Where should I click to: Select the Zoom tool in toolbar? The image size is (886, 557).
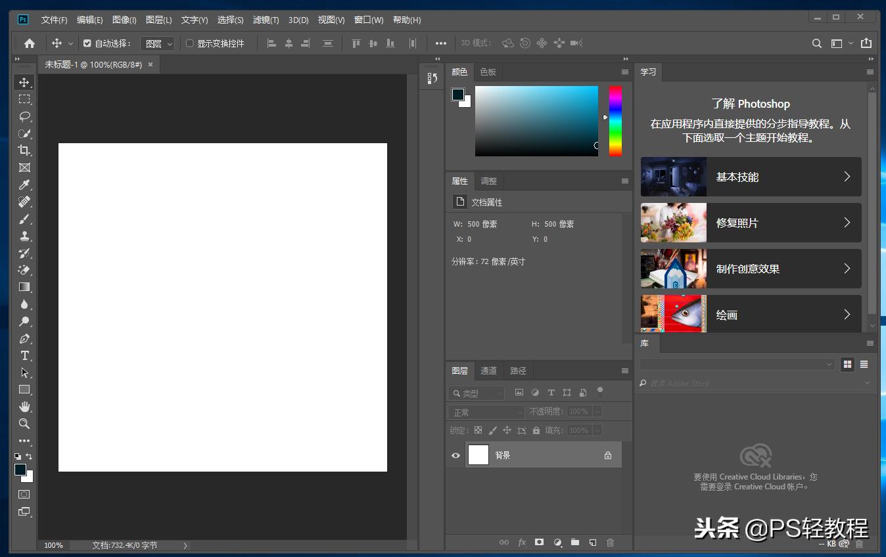tap(24, 424)
